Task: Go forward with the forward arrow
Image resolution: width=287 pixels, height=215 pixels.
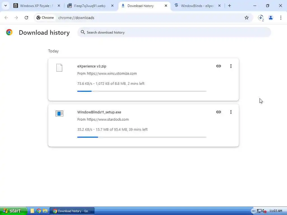Action: 16,18
